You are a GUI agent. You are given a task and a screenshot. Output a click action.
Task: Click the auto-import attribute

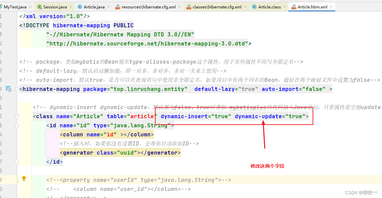(293, 89)
